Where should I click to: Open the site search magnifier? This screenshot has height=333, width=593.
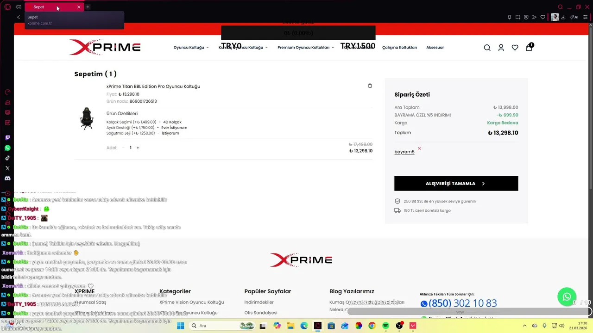click(x=487, y=48)
